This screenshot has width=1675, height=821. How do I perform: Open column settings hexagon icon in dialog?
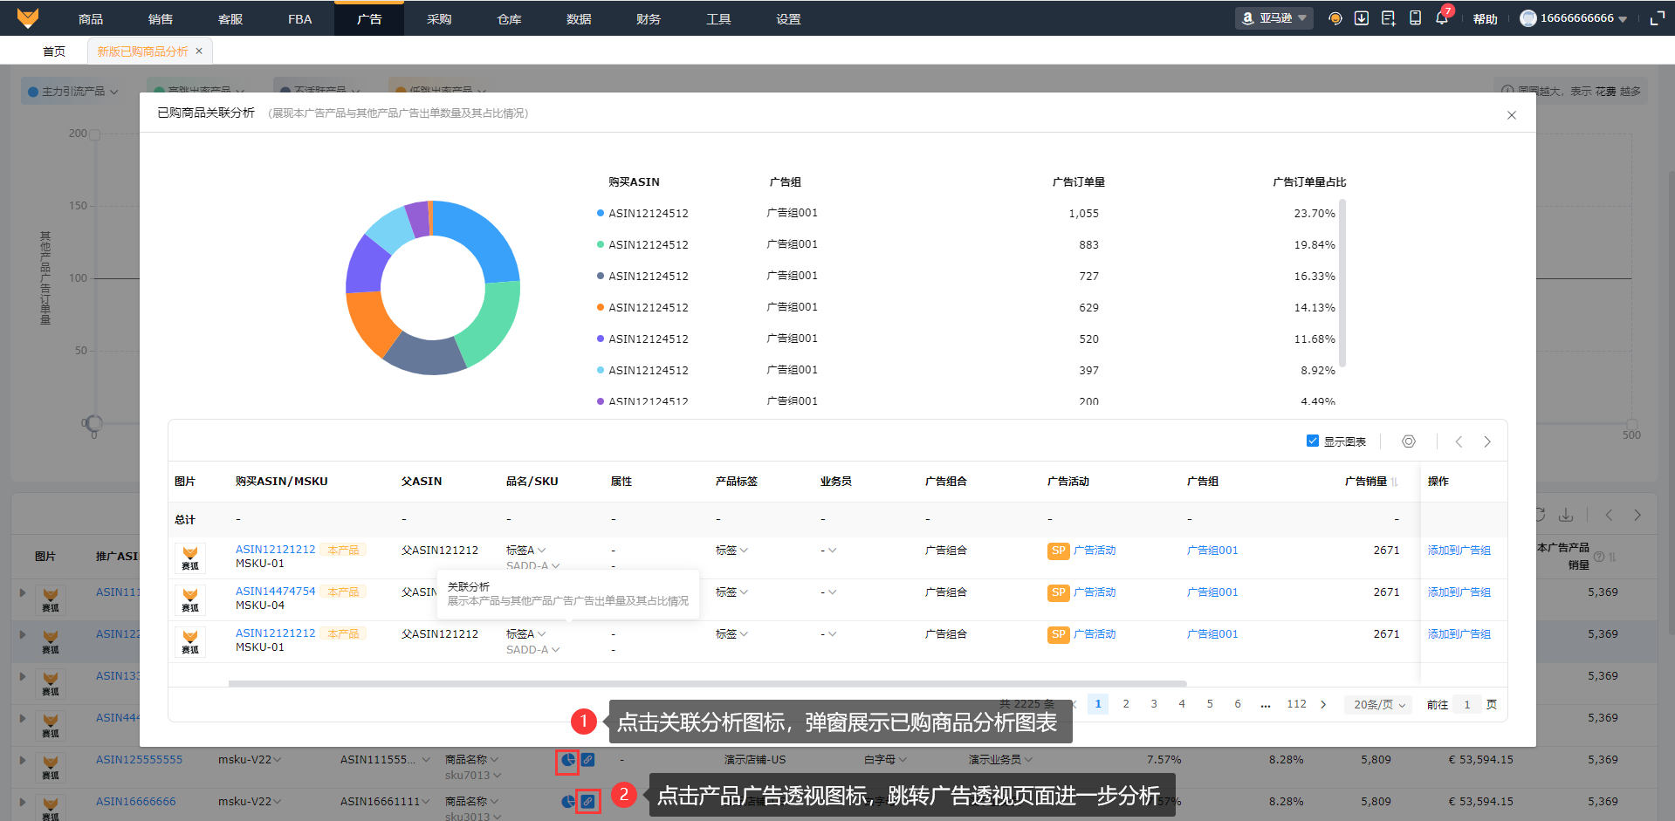point(1408,441)
